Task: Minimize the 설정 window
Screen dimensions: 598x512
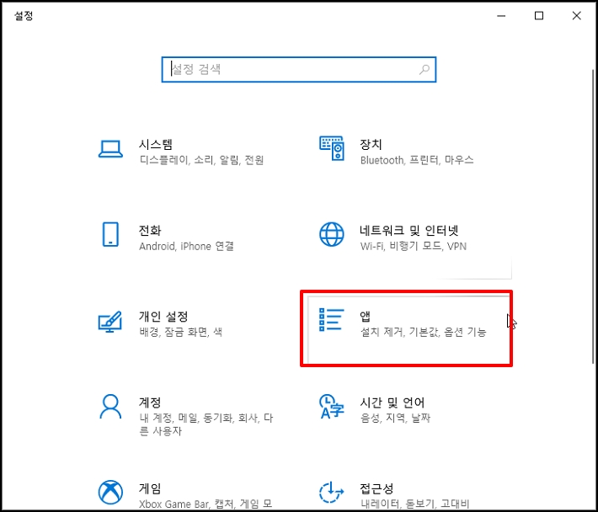Action: (501, 16)
